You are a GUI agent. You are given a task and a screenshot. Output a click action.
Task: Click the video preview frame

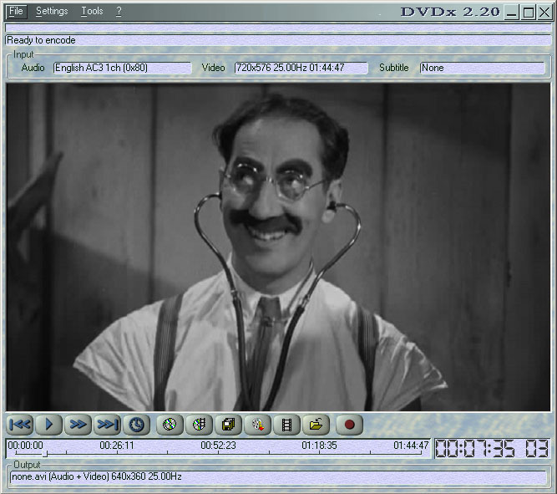278,247
